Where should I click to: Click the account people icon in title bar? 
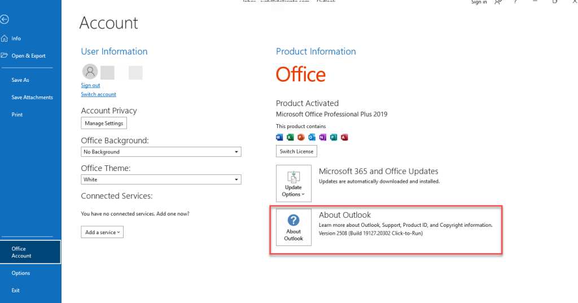pyautogui.click(x=498, y=2)
